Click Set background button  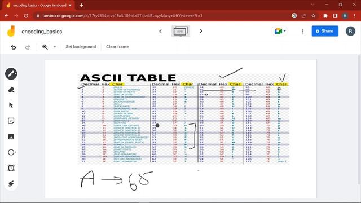click(x=81, y=47)
